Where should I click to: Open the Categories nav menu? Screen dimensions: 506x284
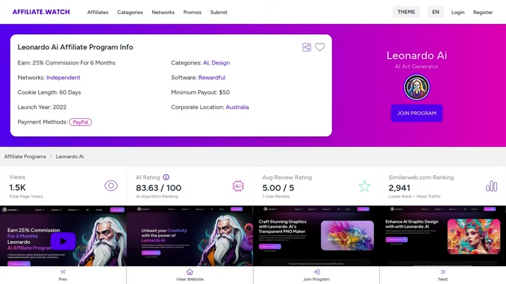tap(130, 12)
